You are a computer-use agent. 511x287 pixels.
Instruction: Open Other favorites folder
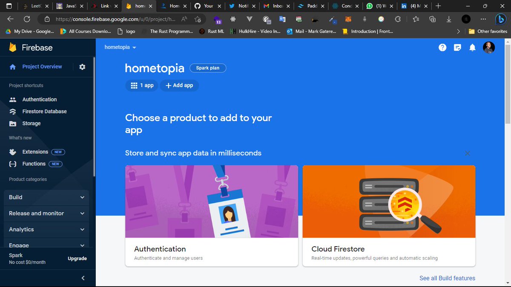point(488,31)
